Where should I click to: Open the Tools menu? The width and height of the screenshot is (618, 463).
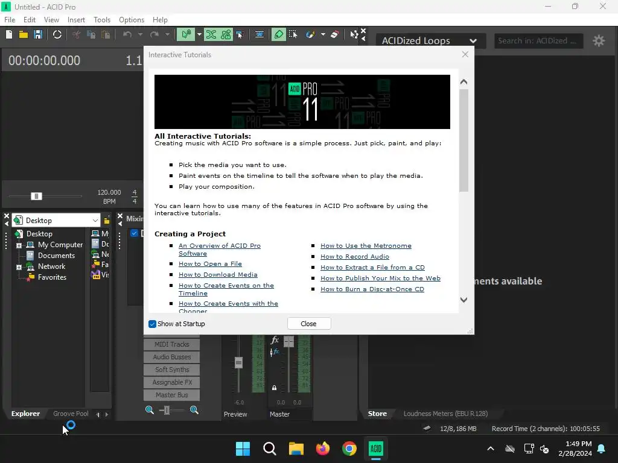pos(102,20)
